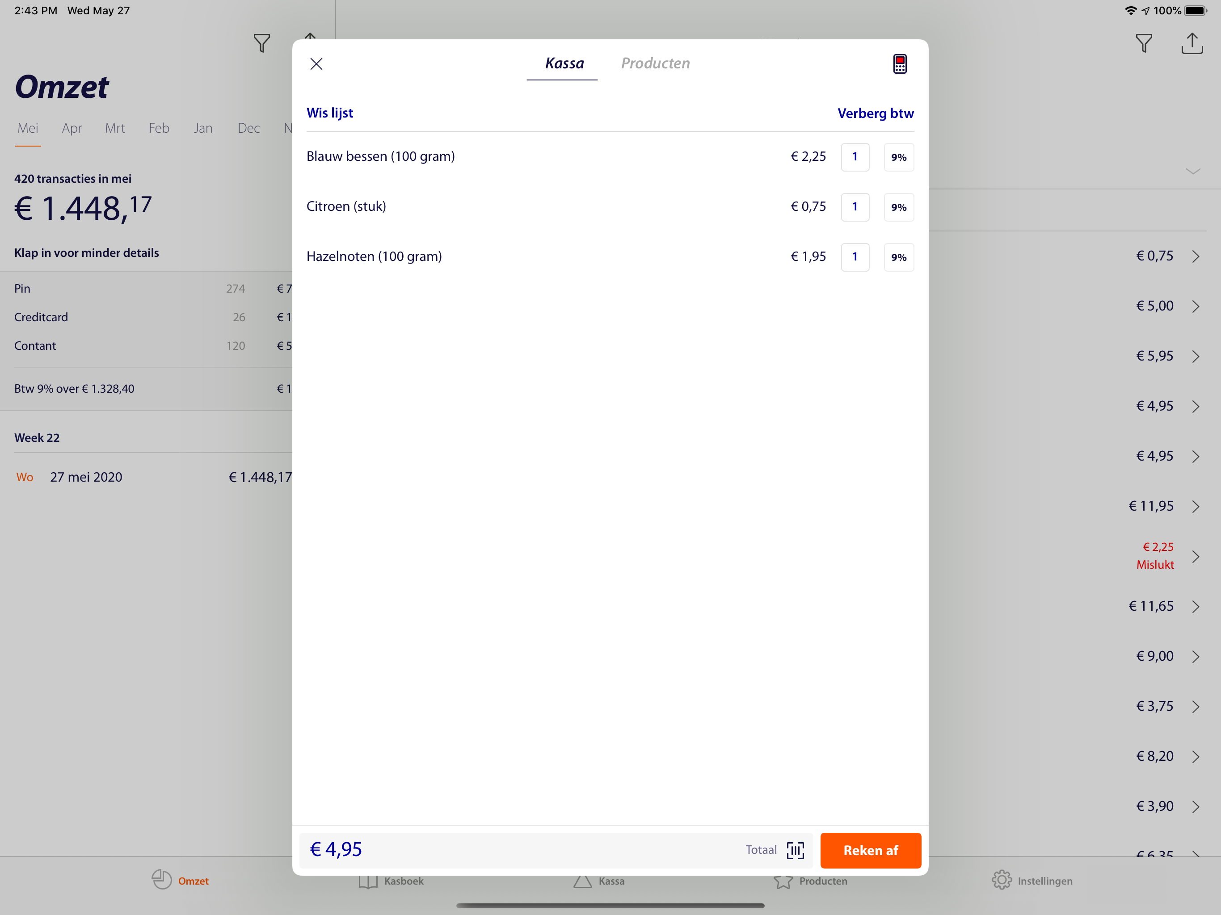Clear the cart with Wis lijst
1221x915 pixels.
click(x=329, y=113)
